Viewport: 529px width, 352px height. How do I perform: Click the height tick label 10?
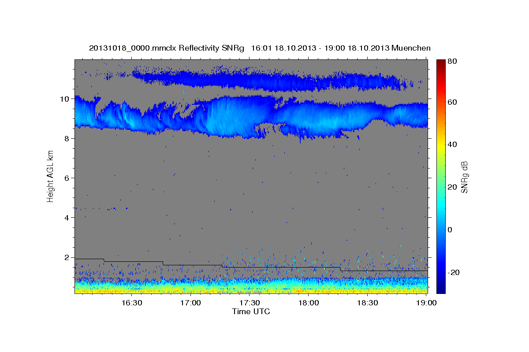(x=65, y=99)
